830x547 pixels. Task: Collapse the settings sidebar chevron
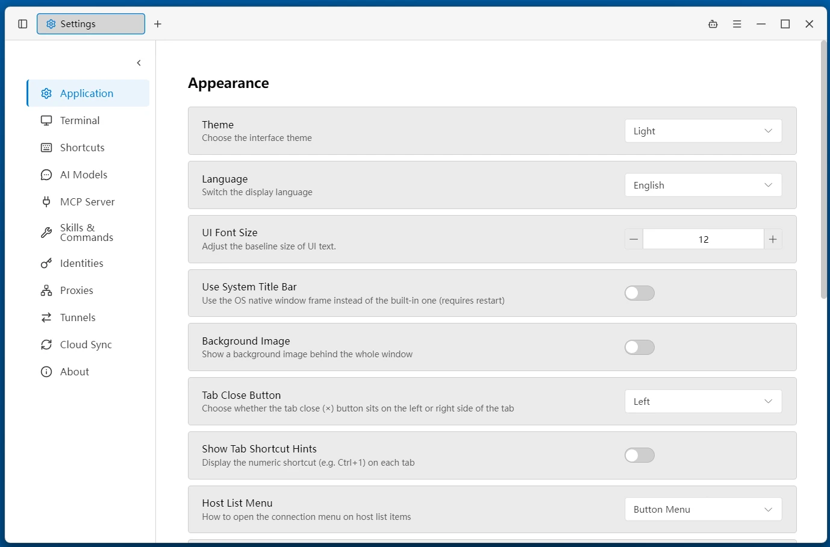point(139,63)
